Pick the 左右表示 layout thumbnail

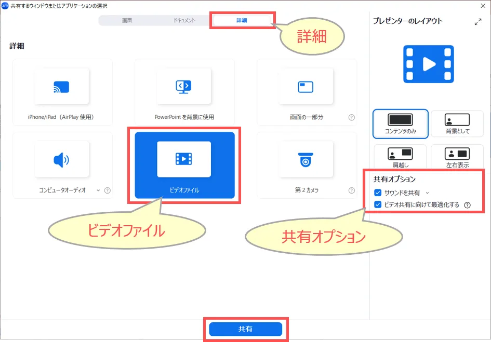click(457, 156)
